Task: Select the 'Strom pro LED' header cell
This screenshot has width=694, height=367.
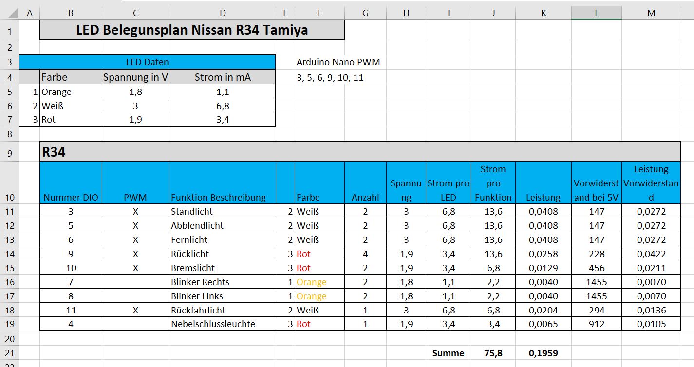Action: click(x=449, y=183)
